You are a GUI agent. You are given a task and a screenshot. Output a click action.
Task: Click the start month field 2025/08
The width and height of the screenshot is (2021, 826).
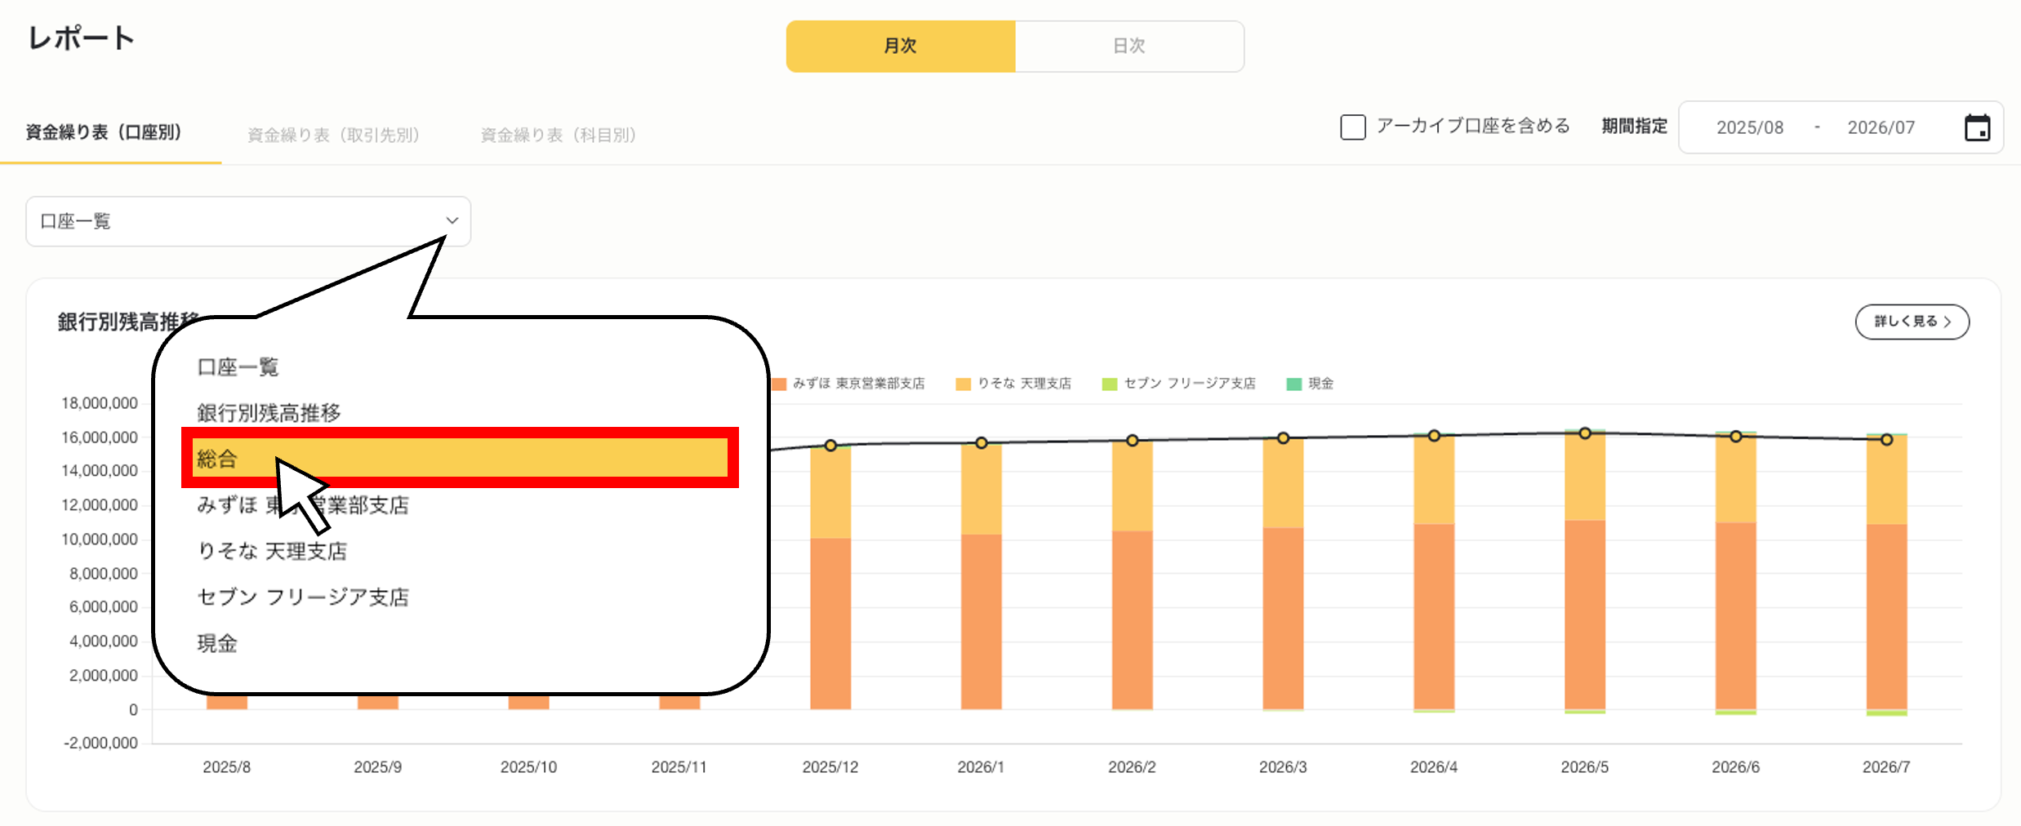point(1749,128)
